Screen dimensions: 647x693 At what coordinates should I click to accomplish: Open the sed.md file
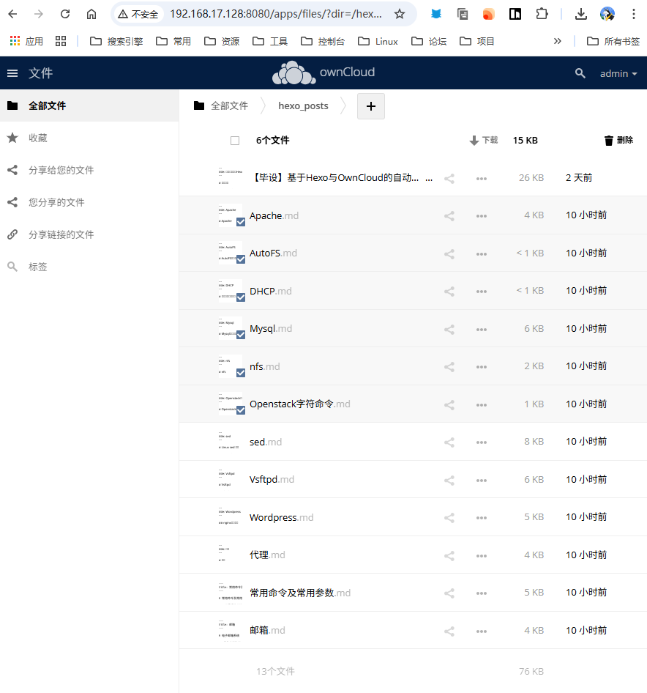point(266,442)
